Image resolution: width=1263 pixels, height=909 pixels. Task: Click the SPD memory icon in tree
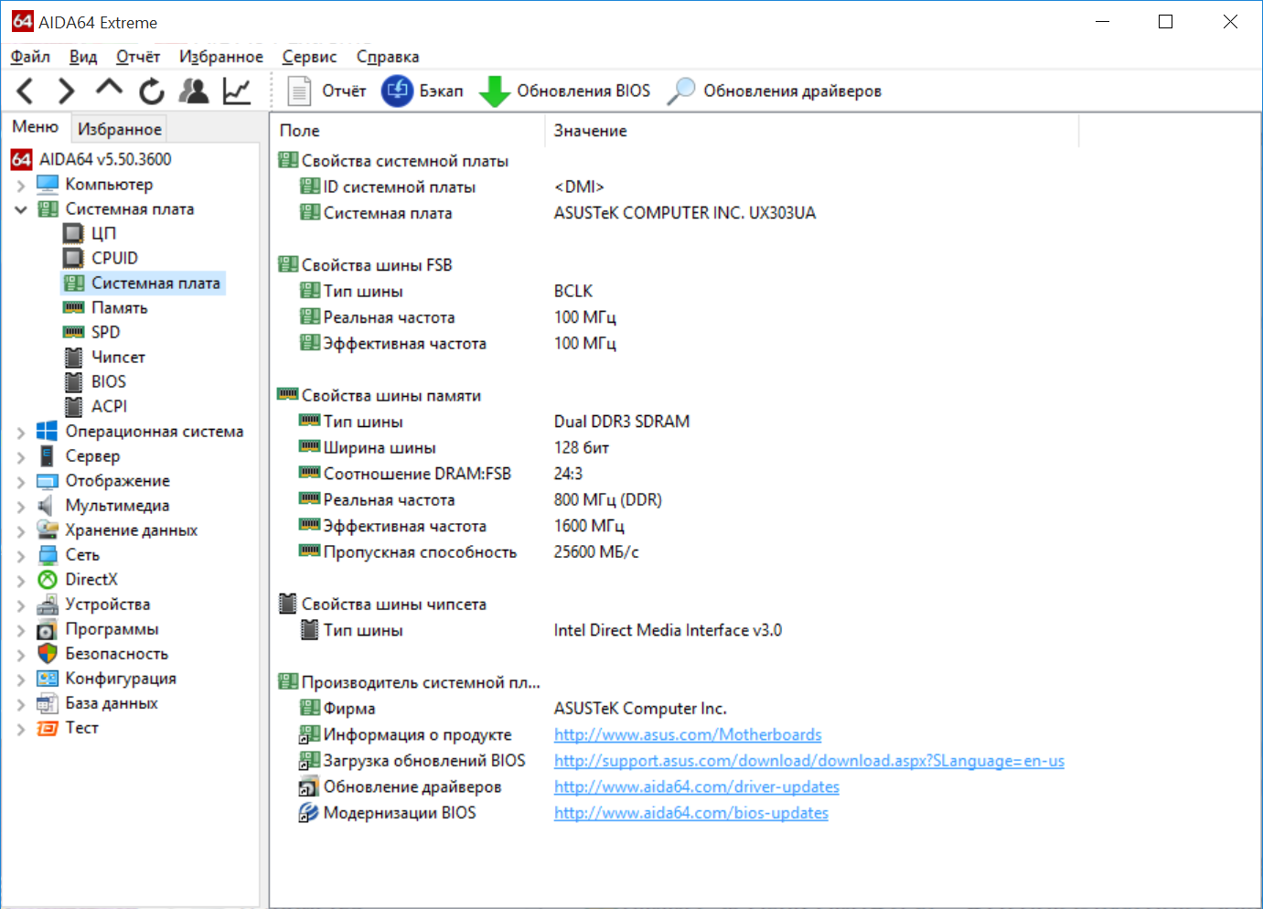(73, 332)
